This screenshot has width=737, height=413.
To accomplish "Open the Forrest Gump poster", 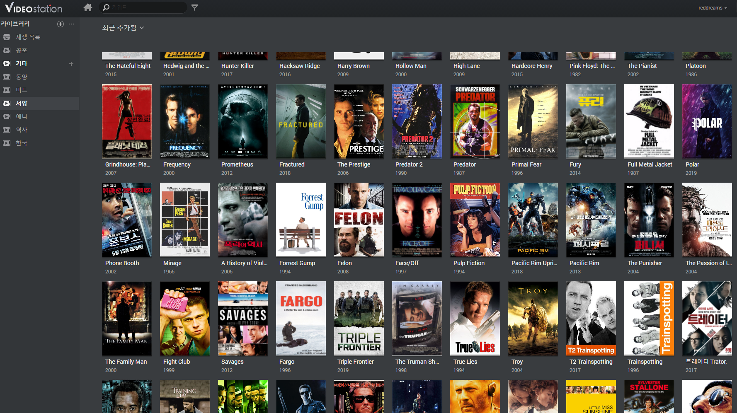I will tap(301, 220).
